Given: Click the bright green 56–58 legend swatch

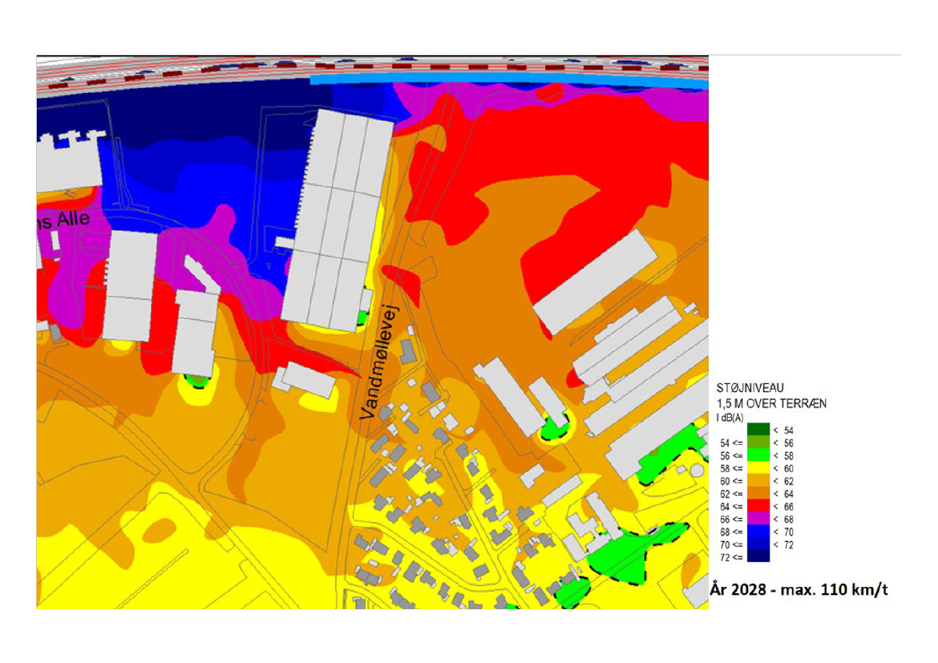Looking at the screenshot, I should tap(758, 455).
